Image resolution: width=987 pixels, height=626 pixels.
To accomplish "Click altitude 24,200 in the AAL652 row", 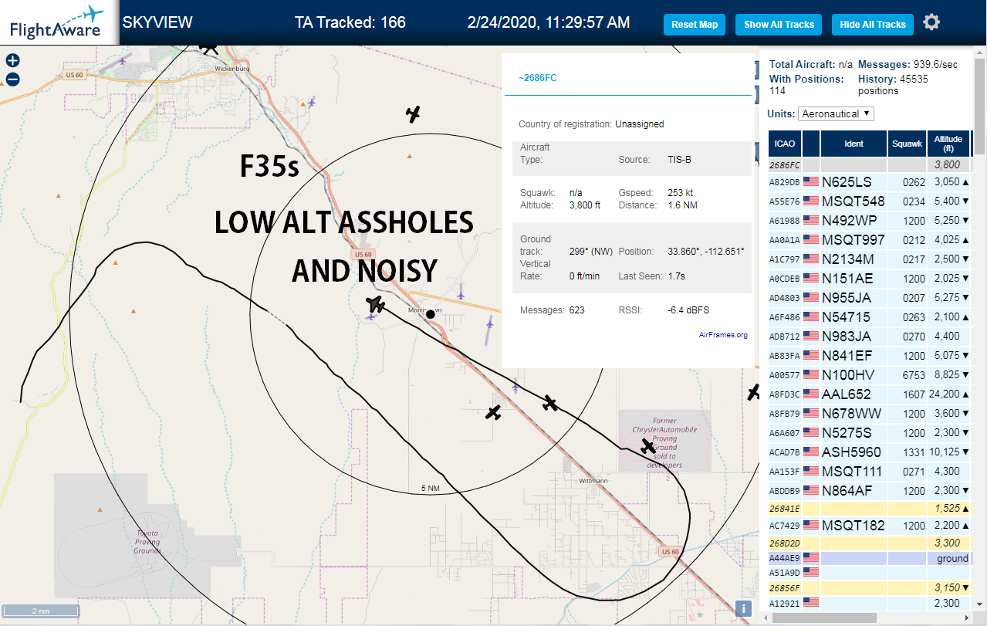I will tap(944, 394).
